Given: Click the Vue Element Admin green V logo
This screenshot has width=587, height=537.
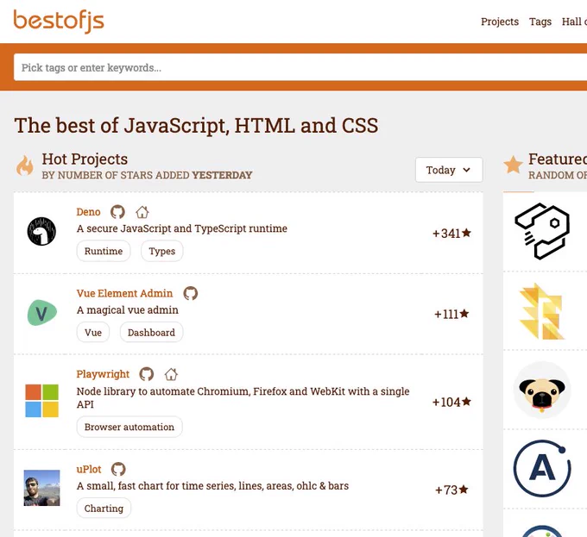Looking at the screenshot, I should coord(42,313).
